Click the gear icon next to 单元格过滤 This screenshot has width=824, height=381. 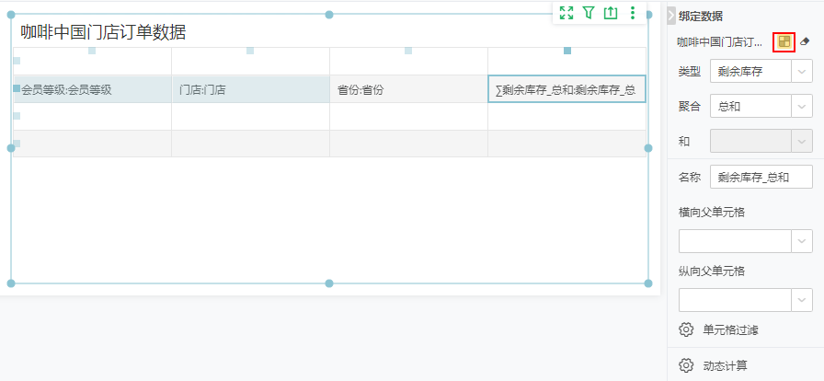pos(686,329)
